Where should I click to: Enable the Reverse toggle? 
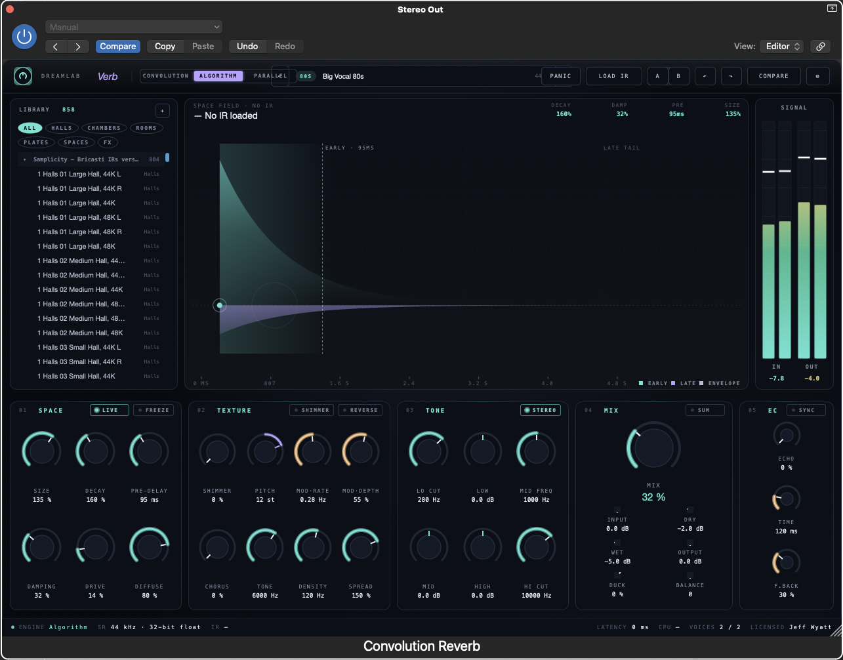coord(360,410)
